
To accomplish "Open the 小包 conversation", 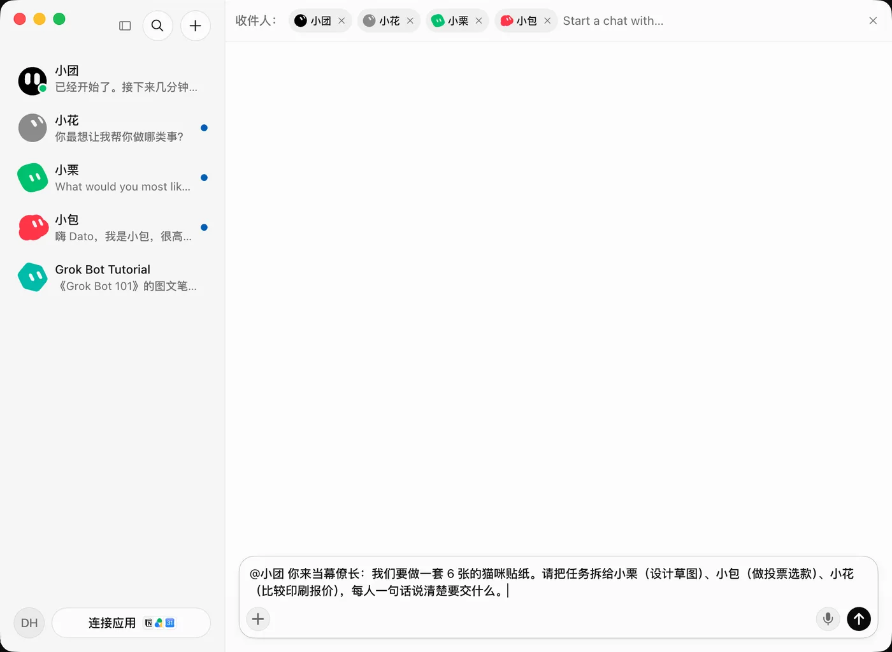I will pos(113,228).
